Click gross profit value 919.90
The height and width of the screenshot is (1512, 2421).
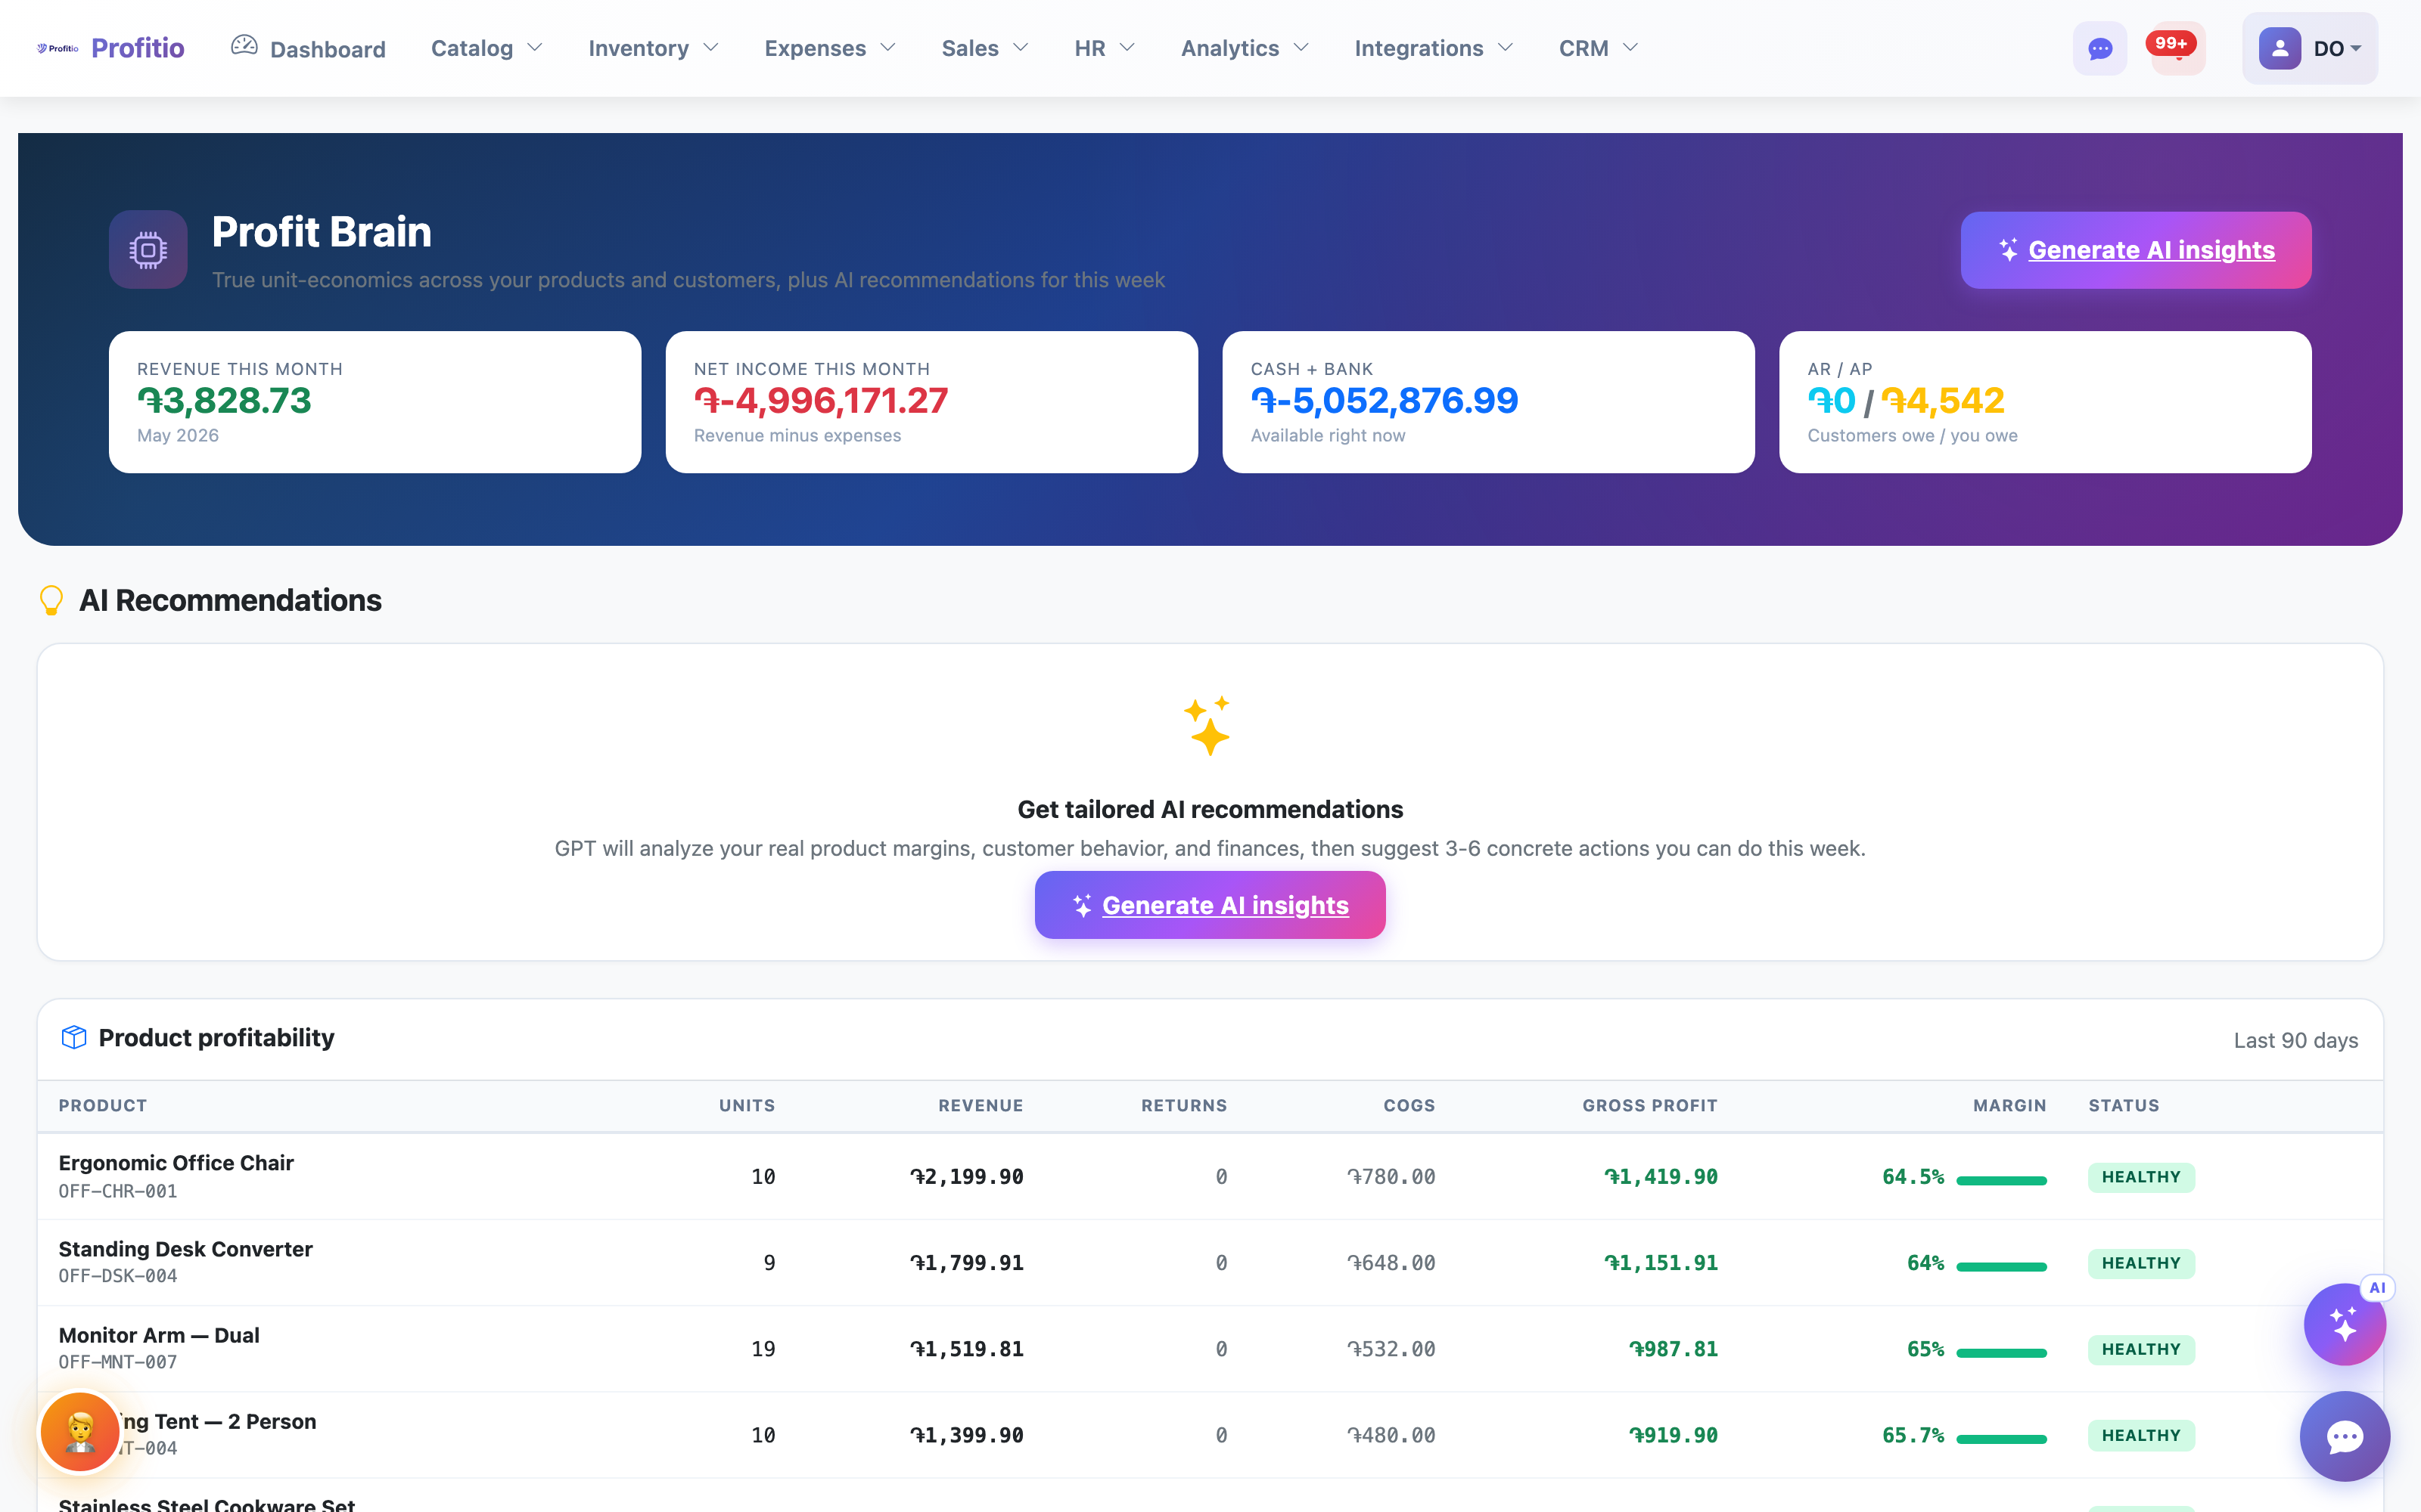(x=1673, y=1435)
